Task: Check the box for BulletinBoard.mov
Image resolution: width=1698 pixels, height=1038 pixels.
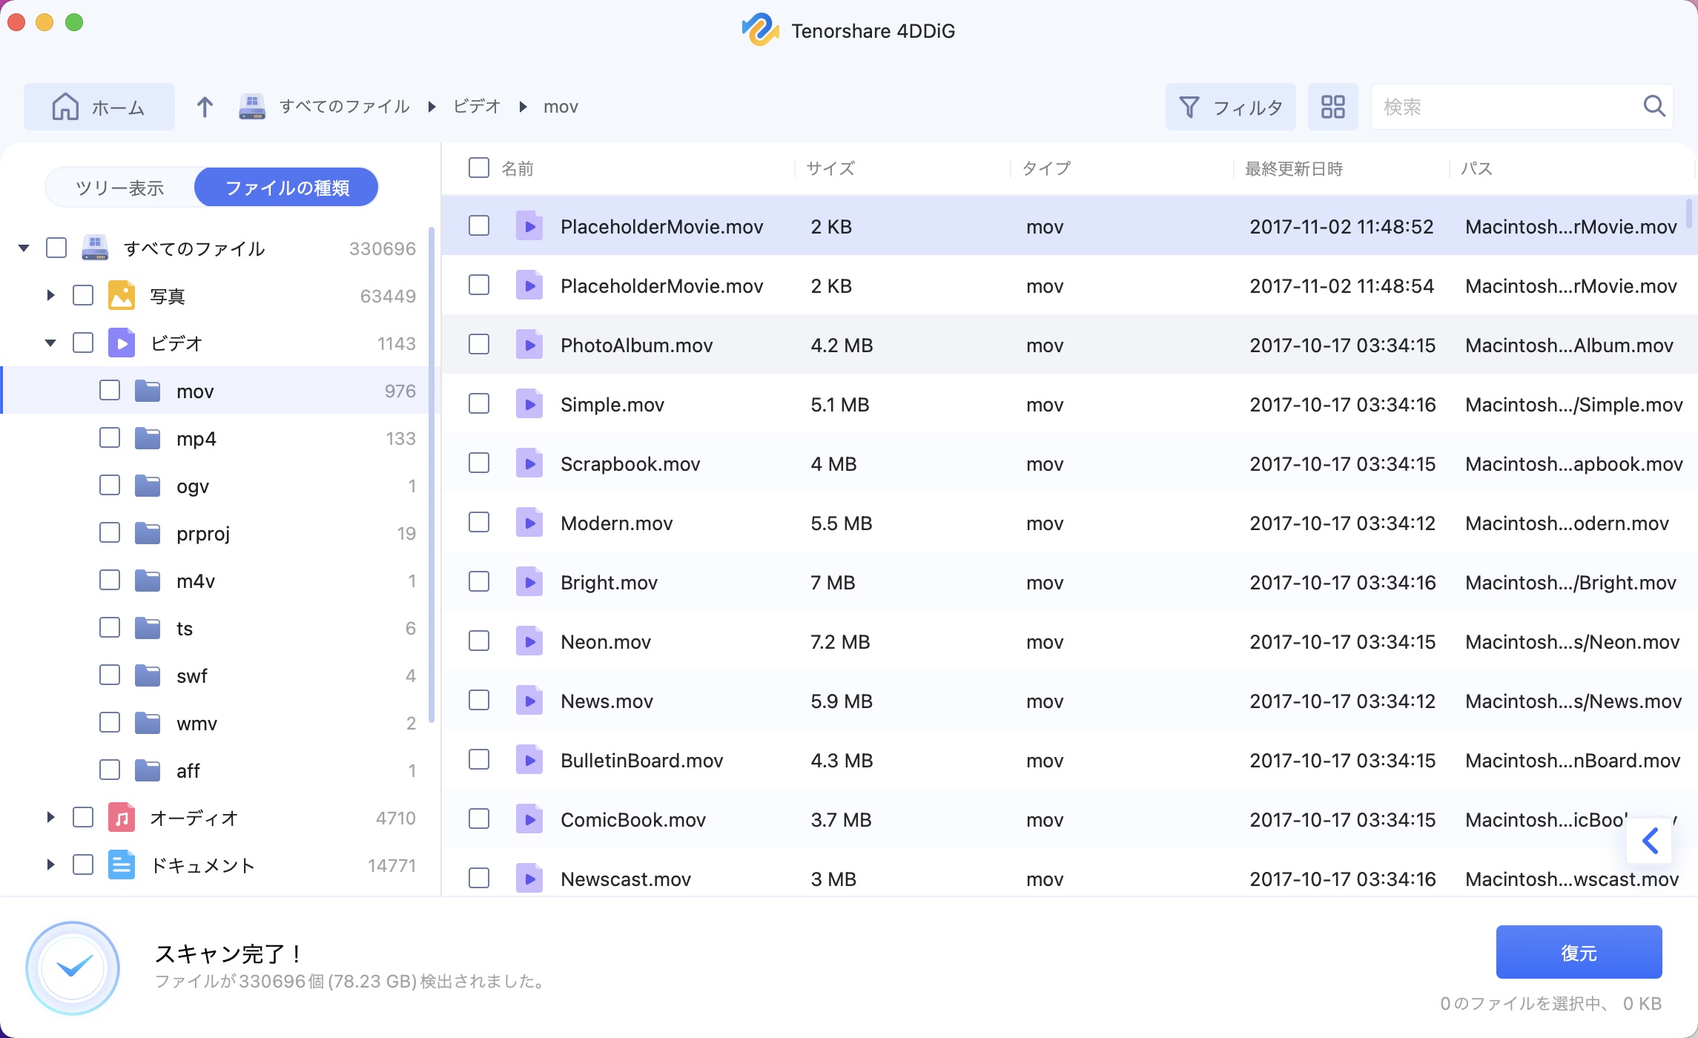Action: pos(479,759)
